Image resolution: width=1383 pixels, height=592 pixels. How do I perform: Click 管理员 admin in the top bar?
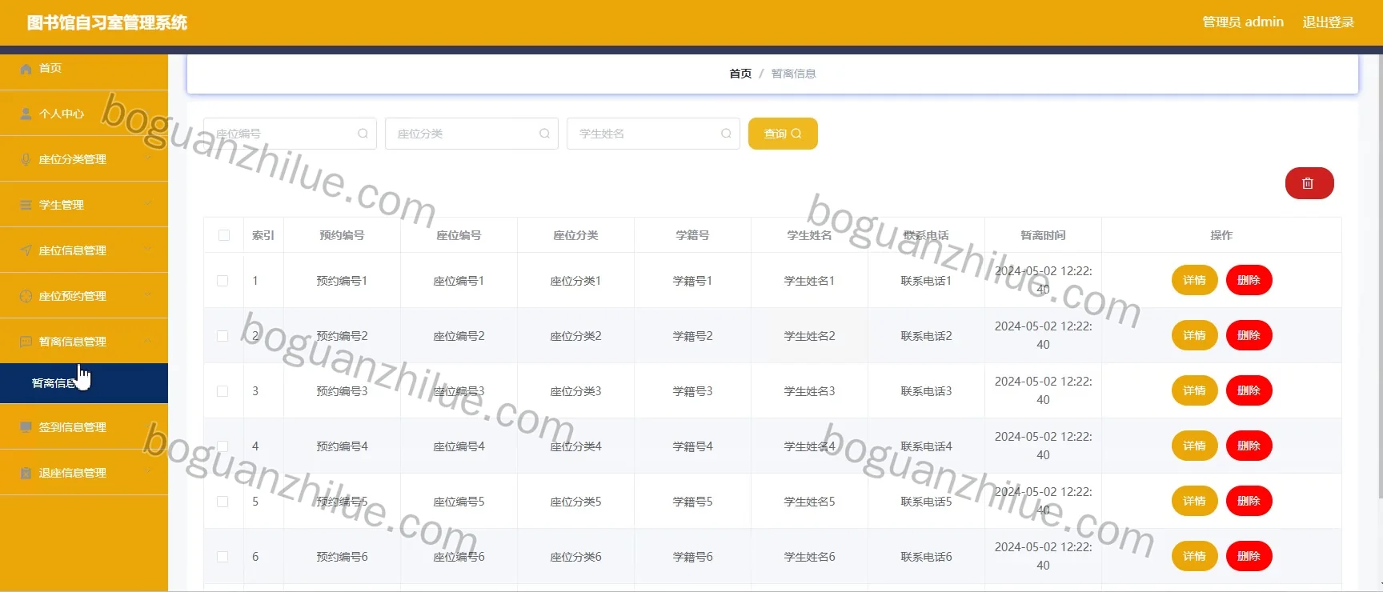tap(1243, 22)
